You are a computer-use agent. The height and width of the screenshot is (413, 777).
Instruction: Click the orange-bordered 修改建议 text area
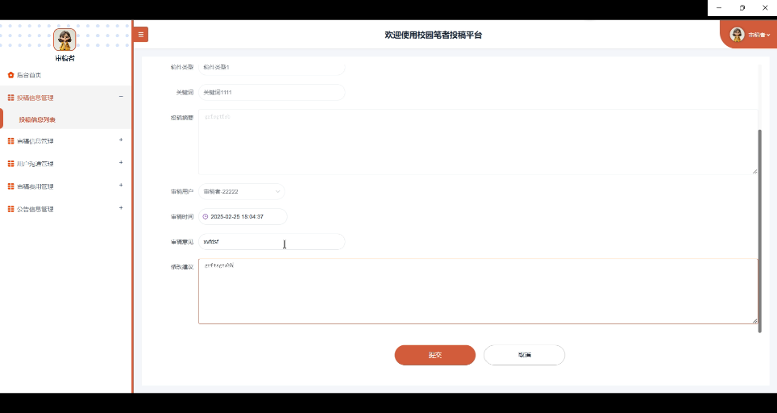[478, 291]
